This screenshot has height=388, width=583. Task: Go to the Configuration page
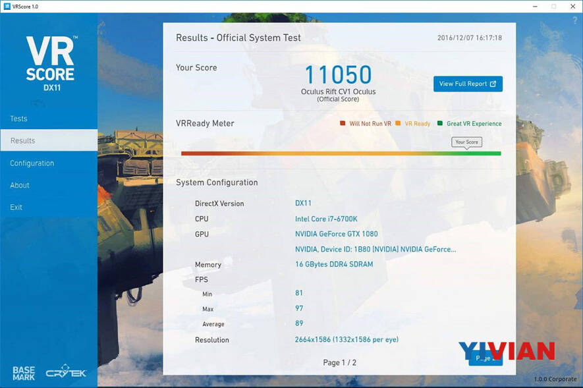[32, 163]
